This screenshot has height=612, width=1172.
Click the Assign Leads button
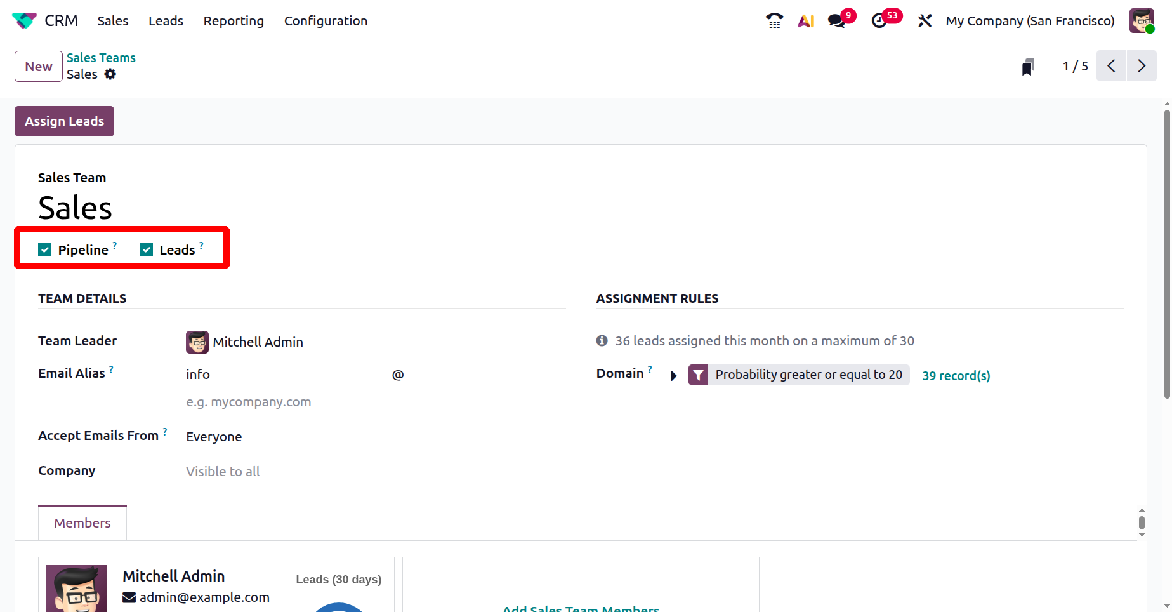point(64,121)
